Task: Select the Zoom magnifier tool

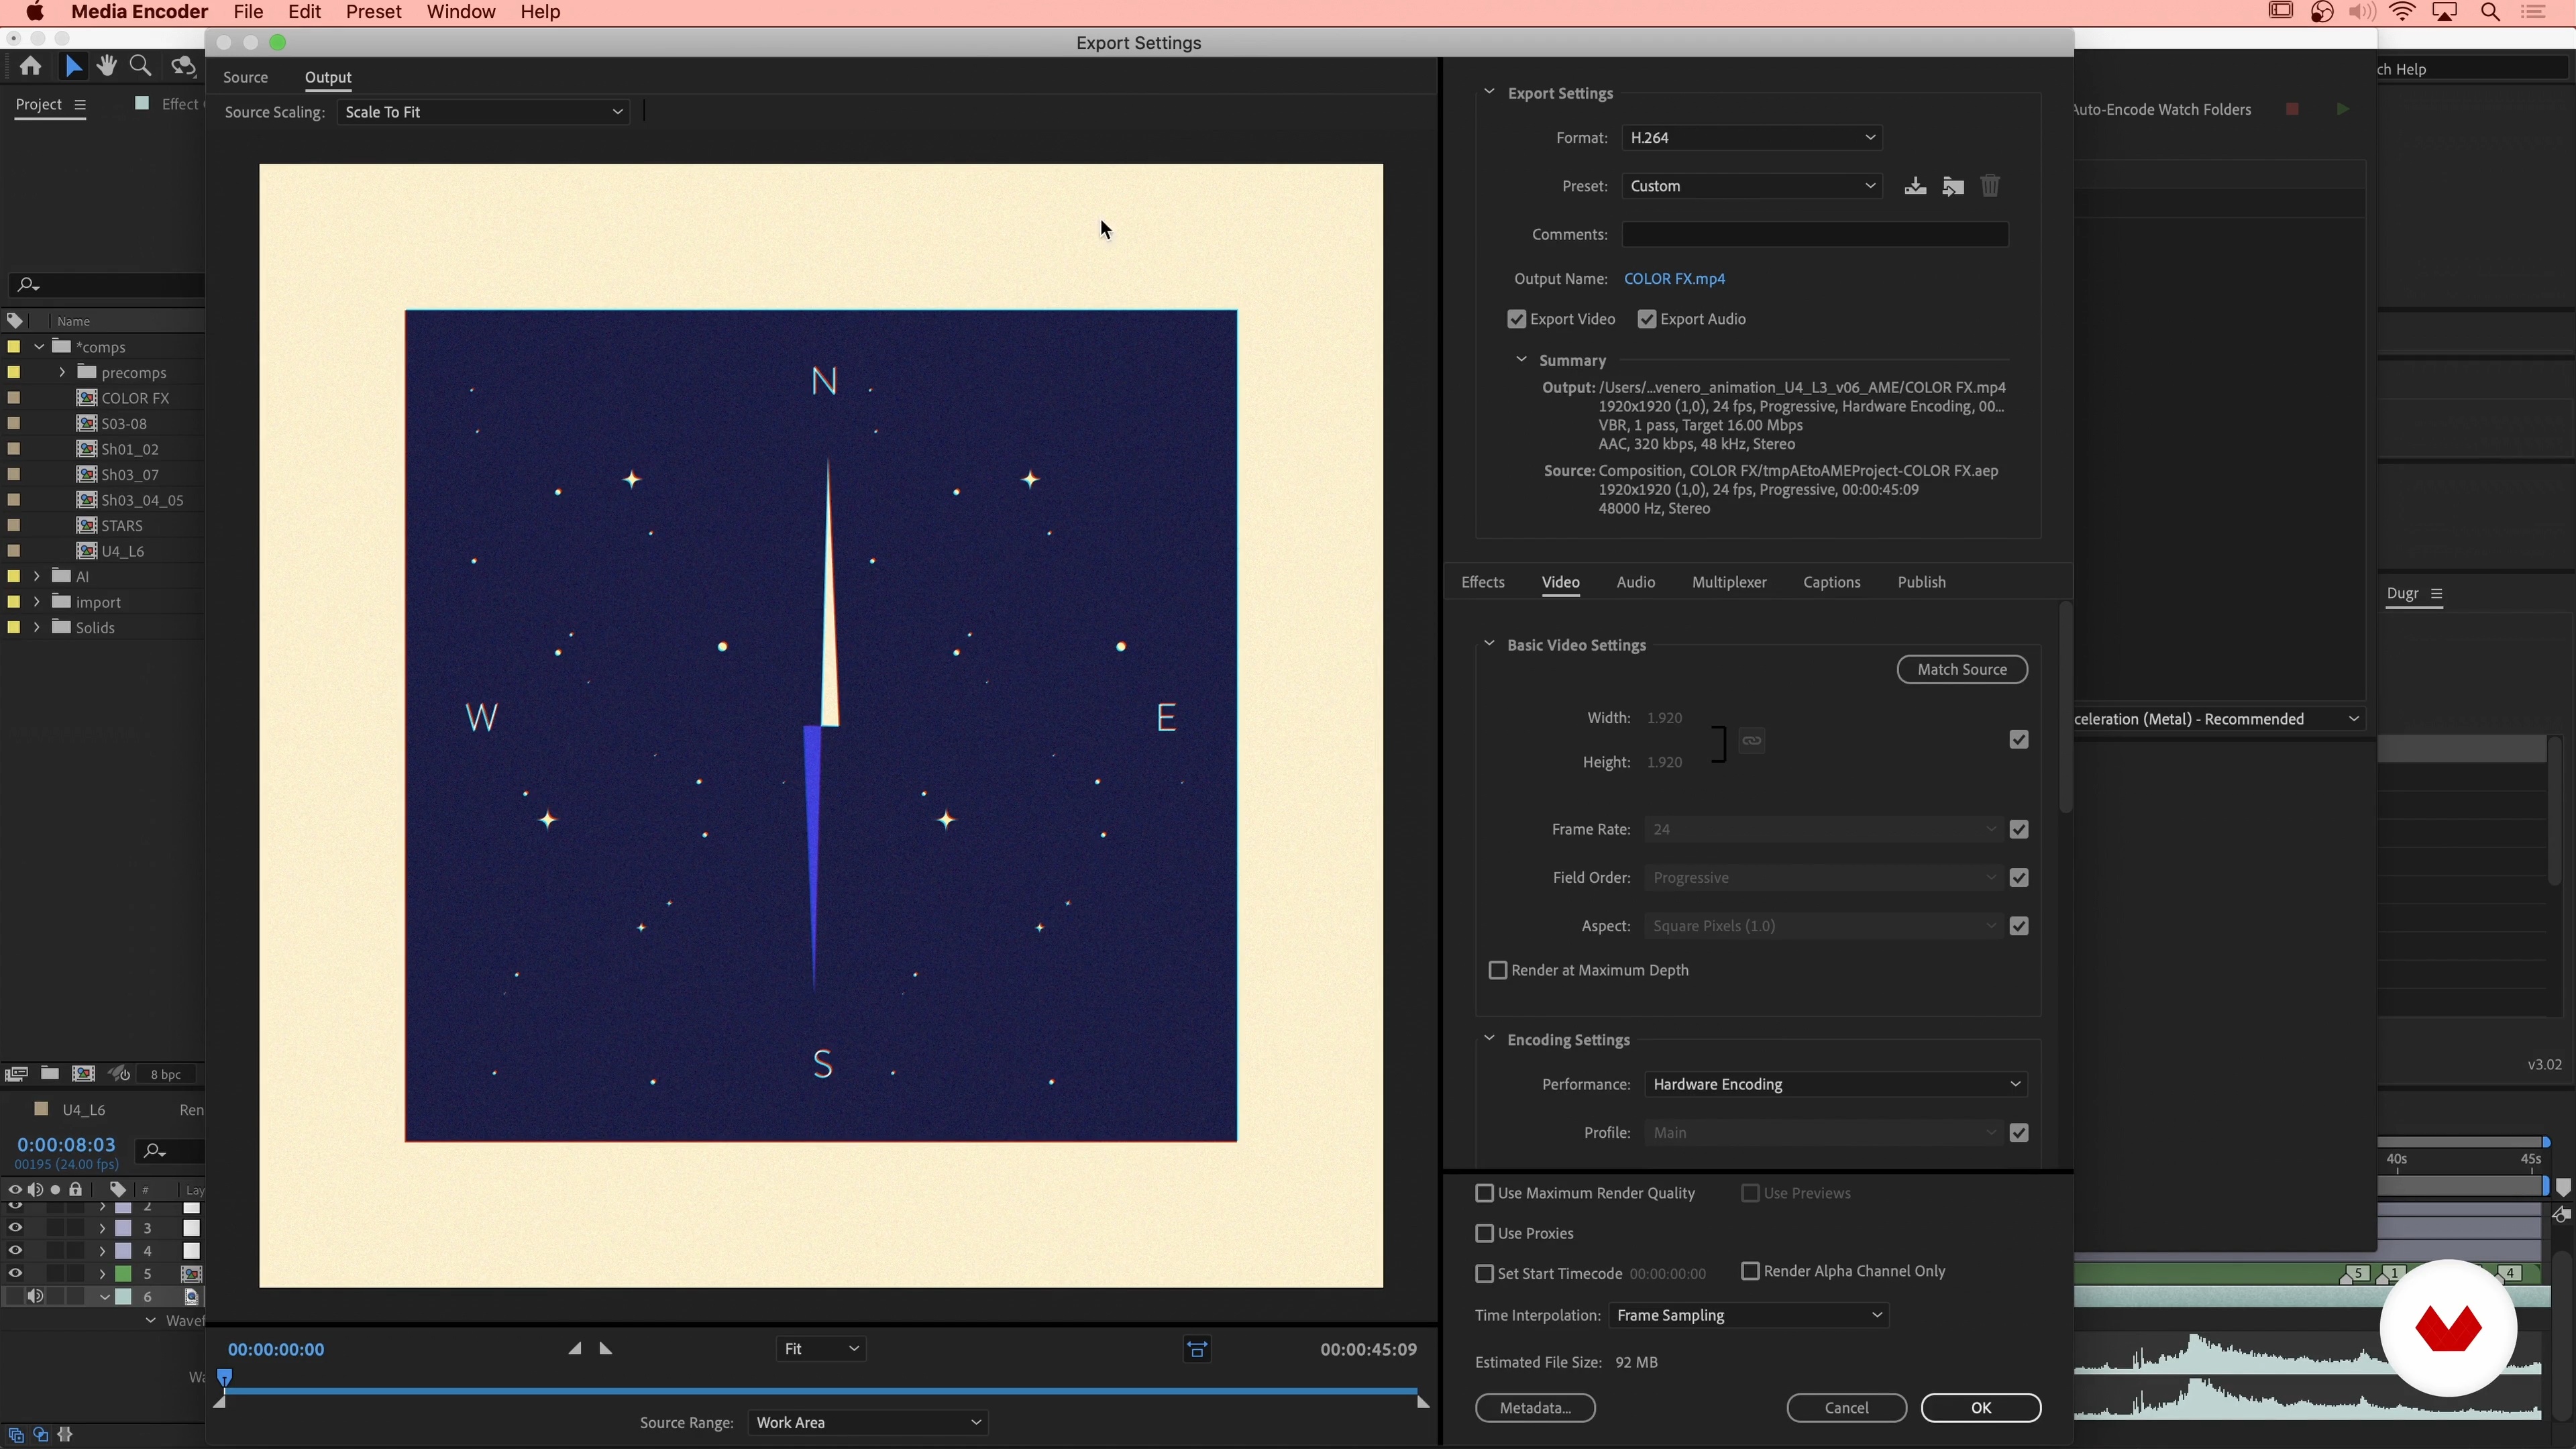Action: [x=141, y=66]
